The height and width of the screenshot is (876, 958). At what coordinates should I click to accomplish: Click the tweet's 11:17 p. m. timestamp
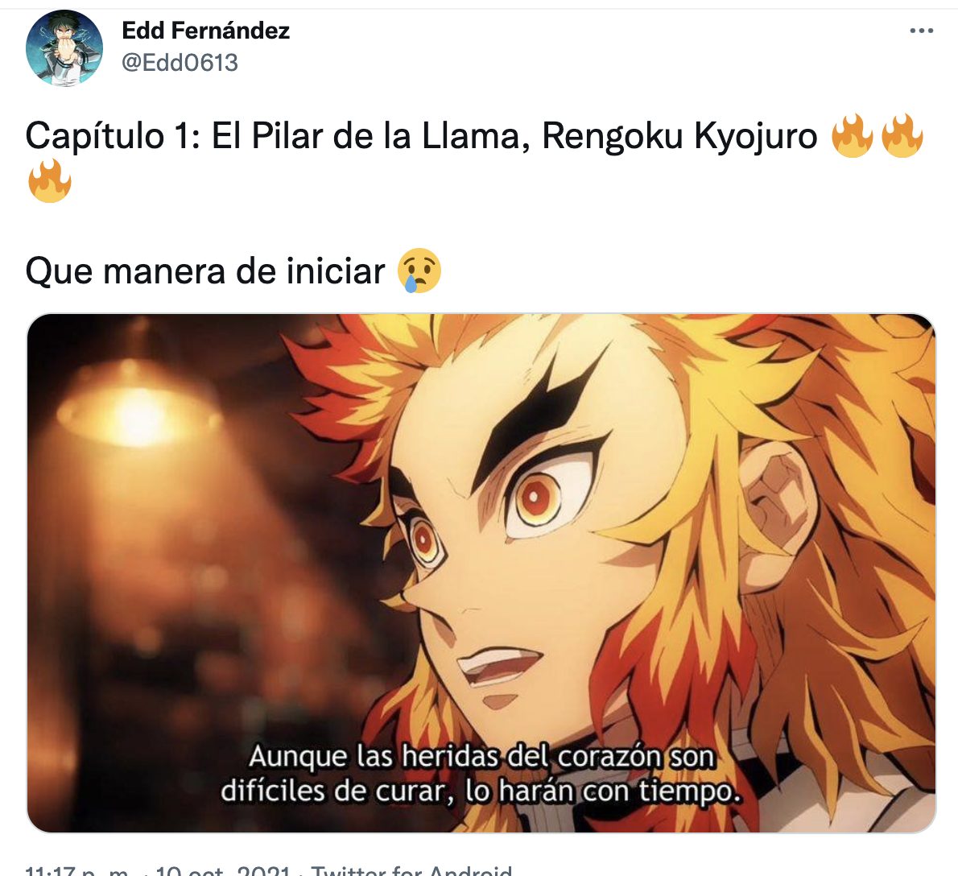[x=77, y=870]
